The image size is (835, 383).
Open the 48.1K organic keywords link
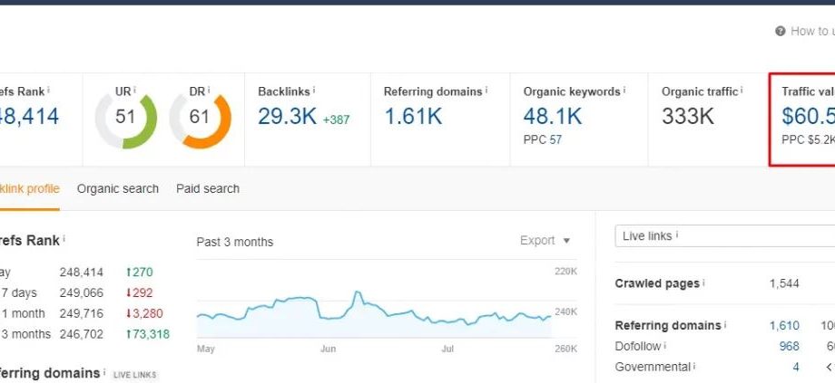coord(553,116)
